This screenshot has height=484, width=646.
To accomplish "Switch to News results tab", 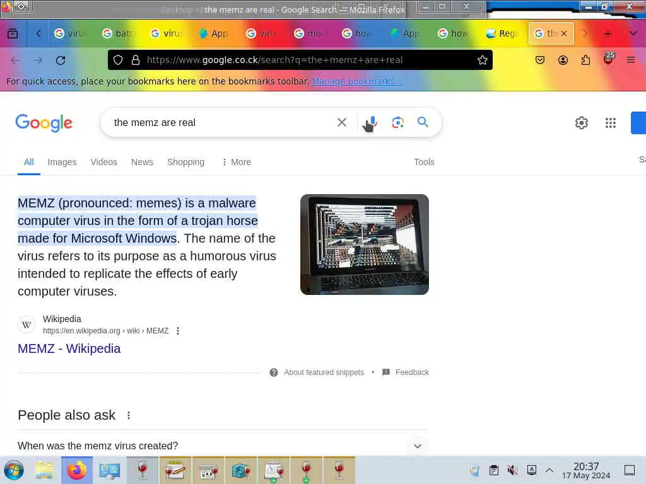I will [142, 162].
